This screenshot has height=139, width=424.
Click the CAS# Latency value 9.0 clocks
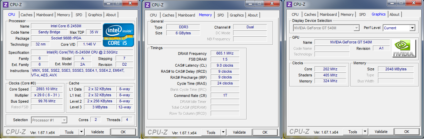pyautogui.click(x=225, y=65)
